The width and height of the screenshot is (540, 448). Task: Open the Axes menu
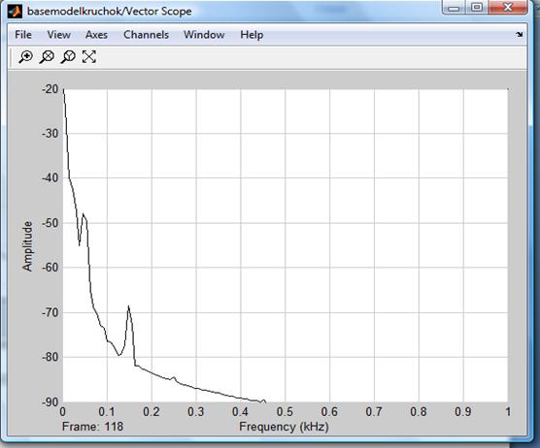(x=96, y=35)
